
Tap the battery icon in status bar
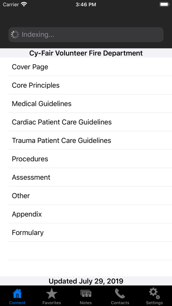point(165,4)
